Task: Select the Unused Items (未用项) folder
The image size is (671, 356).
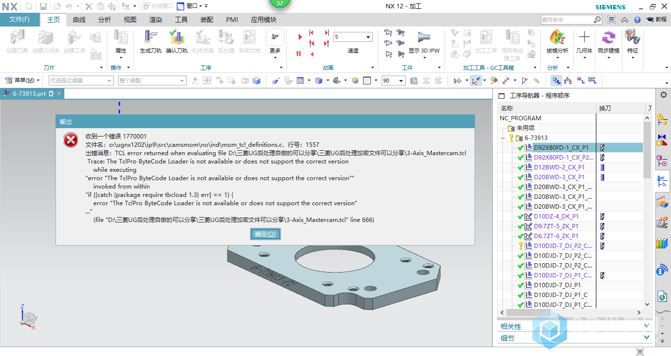Action: [x=525, y=128]
